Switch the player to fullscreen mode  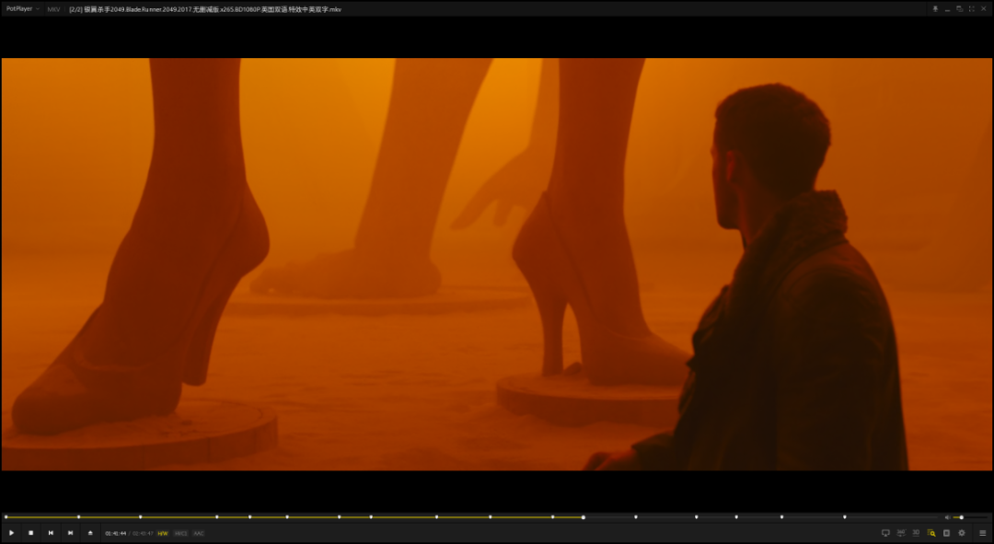tap(971, 9)
